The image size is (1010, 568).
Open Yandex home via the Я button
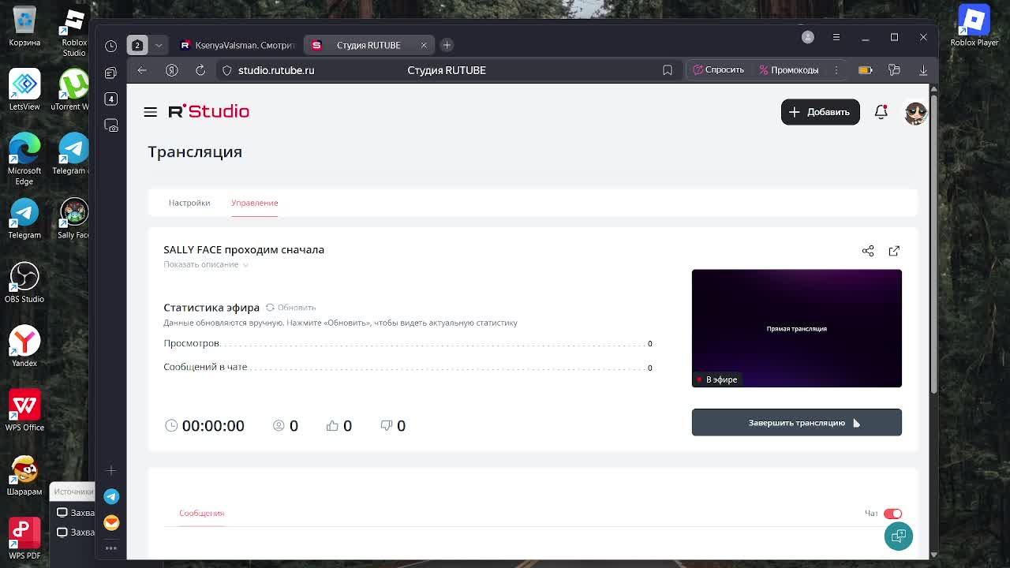pos(171,70)
